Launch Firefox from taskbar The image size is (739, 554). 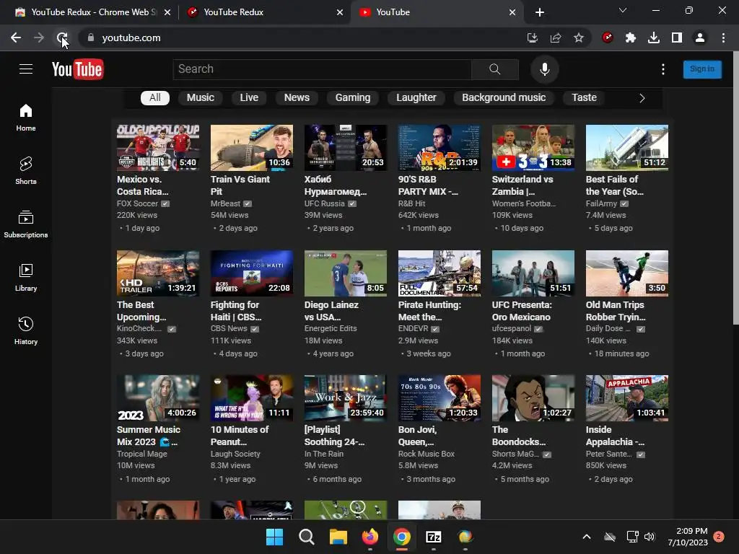[x=370, y=537]
